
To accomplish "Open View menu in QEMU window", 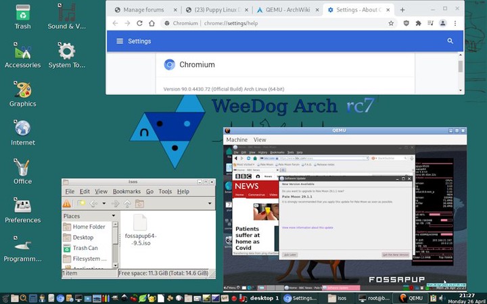I will click(x=260, y=140).
